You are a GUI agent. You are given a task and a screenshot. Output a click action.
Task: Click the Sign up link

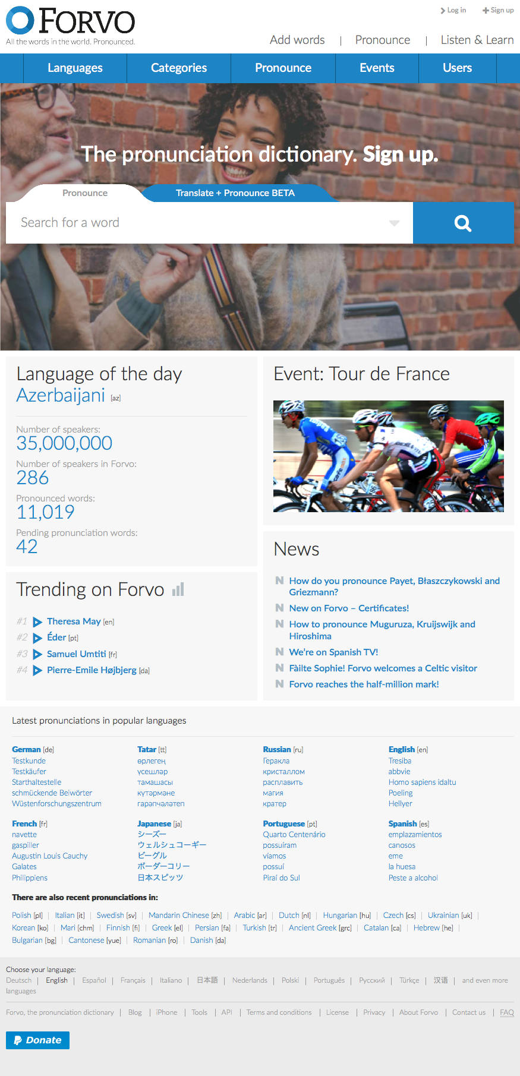(498, 10)
